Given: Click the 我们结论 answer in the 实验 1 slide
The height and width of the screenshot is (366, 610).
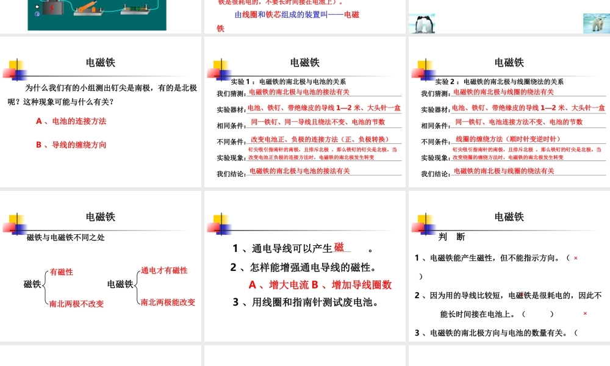Looking at the screenshot, I should pos(300,171).
